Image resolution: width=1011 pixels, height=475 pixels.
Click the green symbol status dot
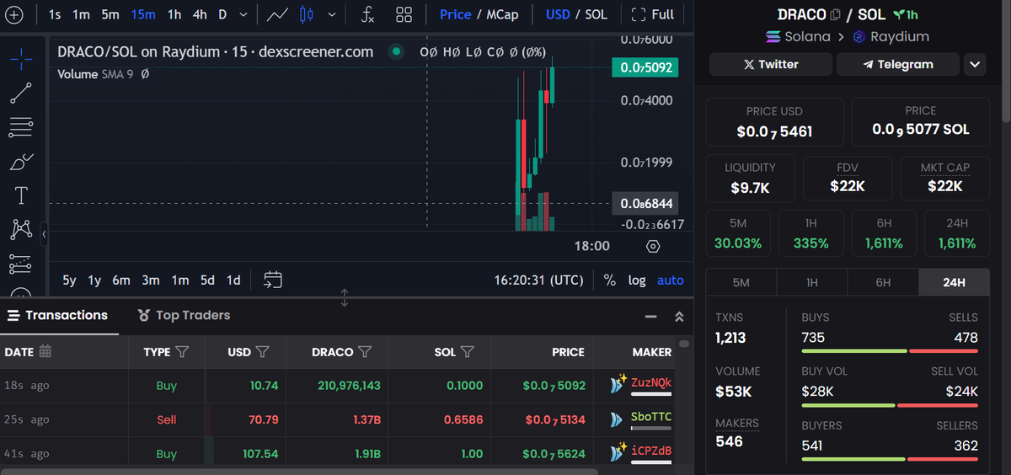coord(396,51)
